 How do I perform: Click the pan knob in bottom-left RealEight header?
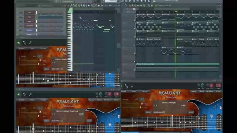tap(97, 94)
